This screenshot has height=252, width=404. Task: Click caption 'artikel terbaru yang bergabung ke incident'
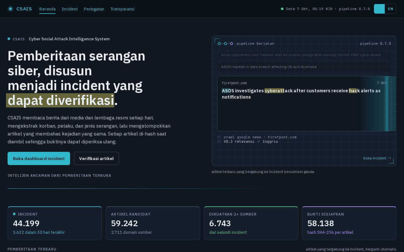pyautogui.click(x=263, y=172)
